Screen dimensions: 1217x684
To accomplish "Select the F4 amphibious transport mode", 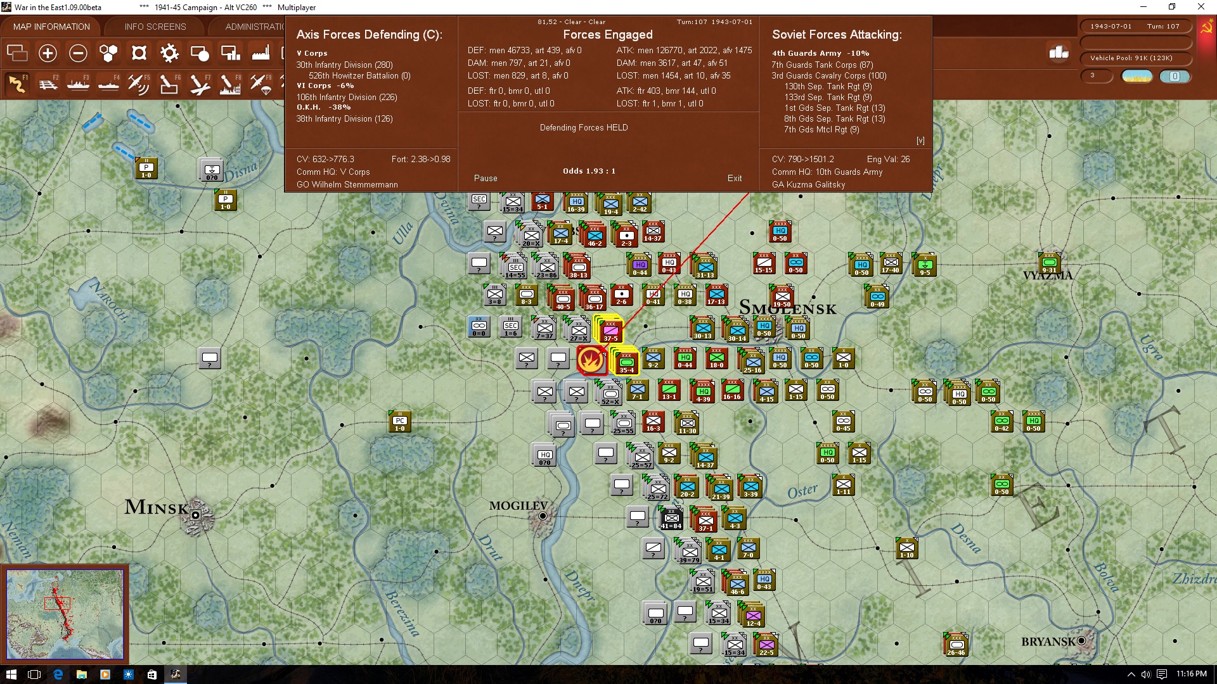I will pyautogui.click(x=108, y=84).
